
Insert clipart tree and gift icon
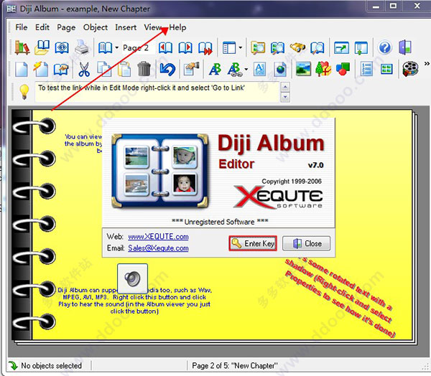(x=323, y=69)
